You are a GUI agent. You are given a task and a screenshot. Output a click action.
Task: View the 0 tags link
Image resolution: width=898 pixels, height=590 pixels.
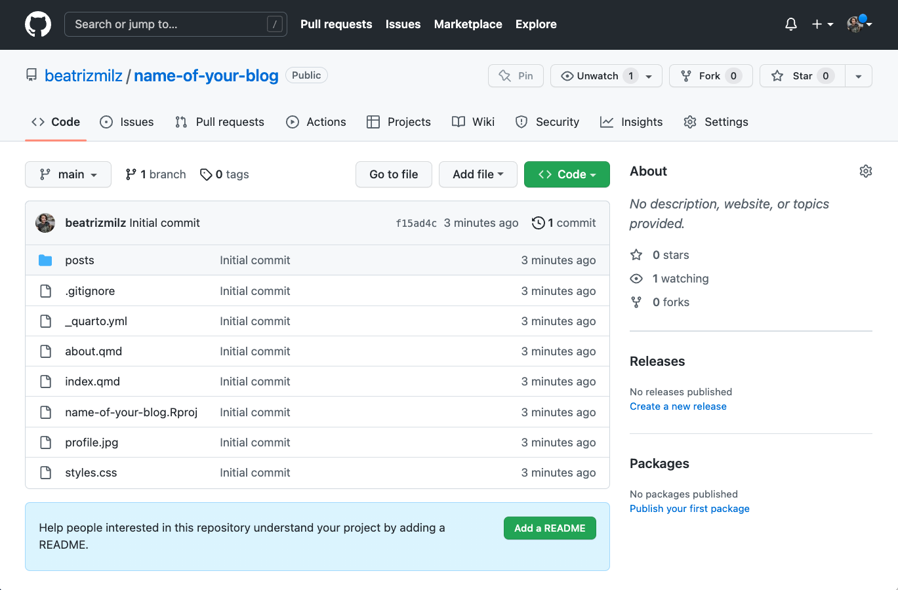point(224,174)
